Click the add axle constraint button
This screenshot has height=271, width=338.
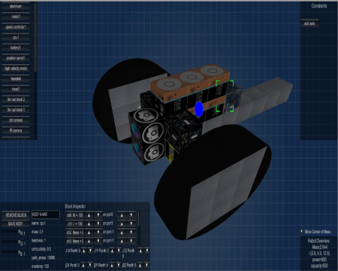pos(309,23)
